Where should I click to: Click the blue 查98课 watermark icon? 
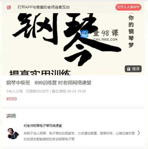pyautogui.click(x=84, y=34)
